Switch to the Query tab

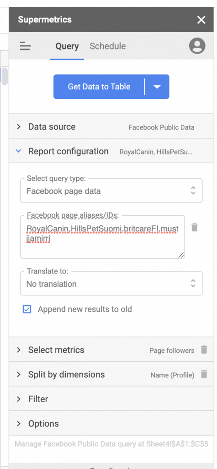pos(67,46)
